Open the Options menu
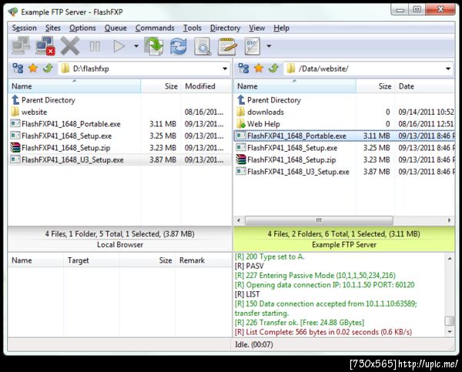Image resolution: width=462 pixels, height=372 pixels. [x=82, y=28]
